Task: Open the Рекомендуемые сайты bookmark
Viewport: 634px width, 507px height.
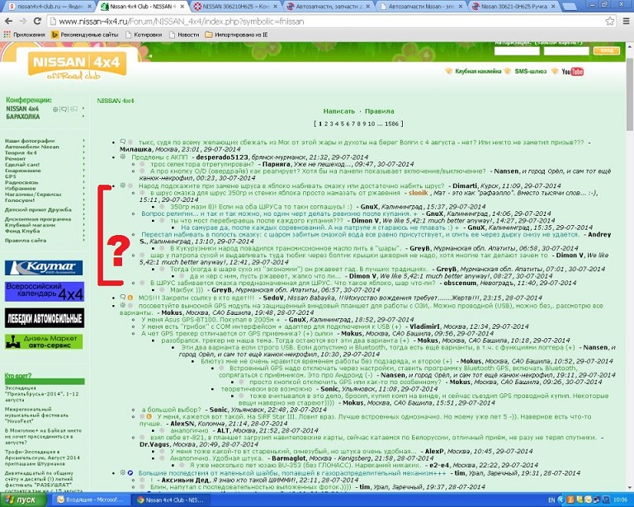Action: 85,35
